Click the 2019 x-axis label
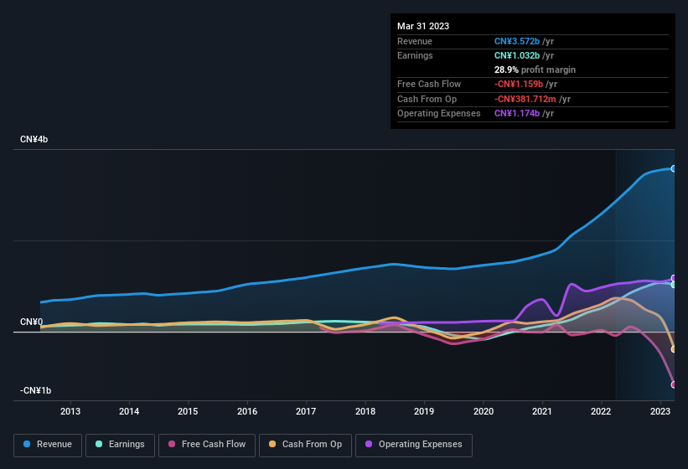The image size is (688, 469). [424, 411]
